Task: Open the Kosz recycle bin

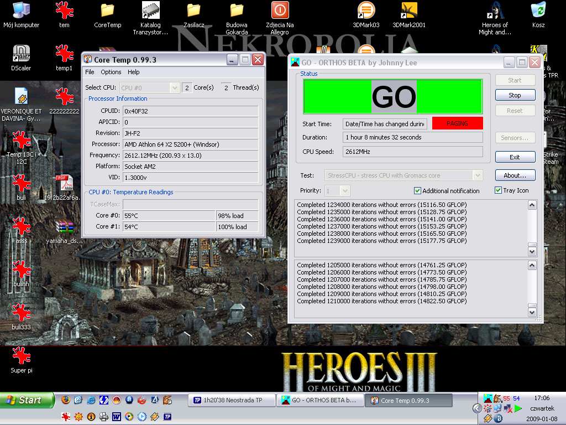Action: [538, 14]
